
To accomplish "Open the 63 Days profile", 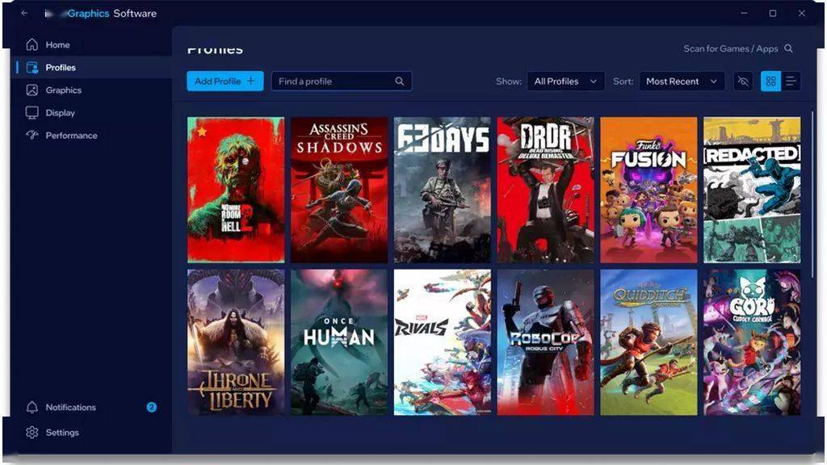I will coord(442,190).
